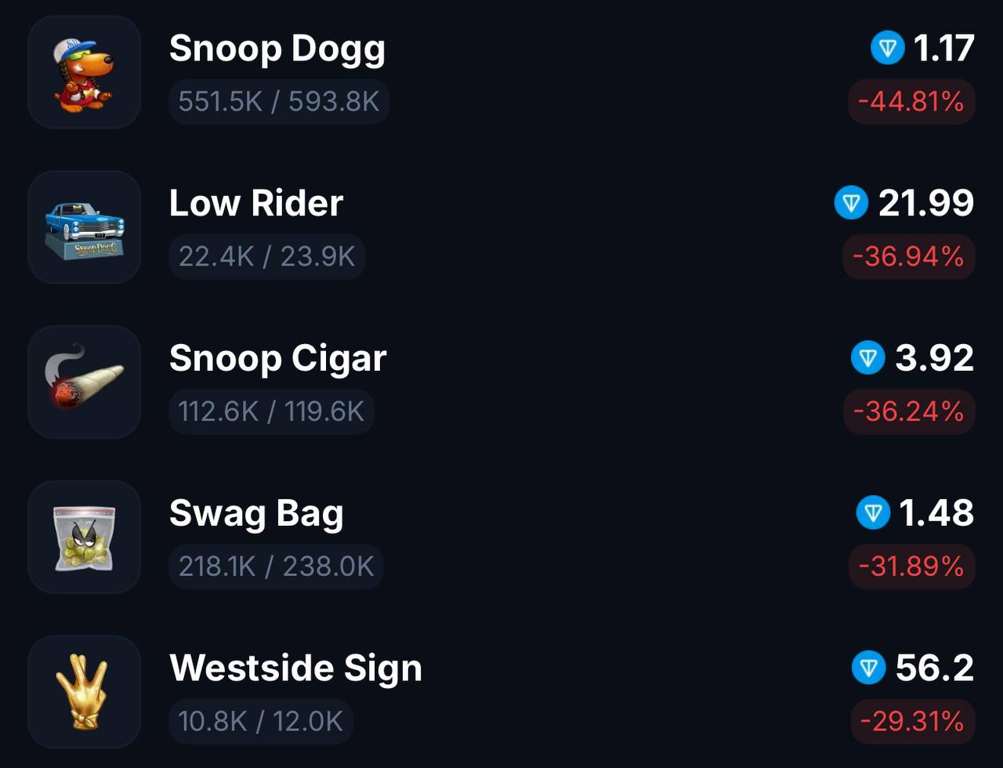Open the Snoop Cigar gift icon
This screenshot has width=1003, height=768.
[x=85, y=382]
